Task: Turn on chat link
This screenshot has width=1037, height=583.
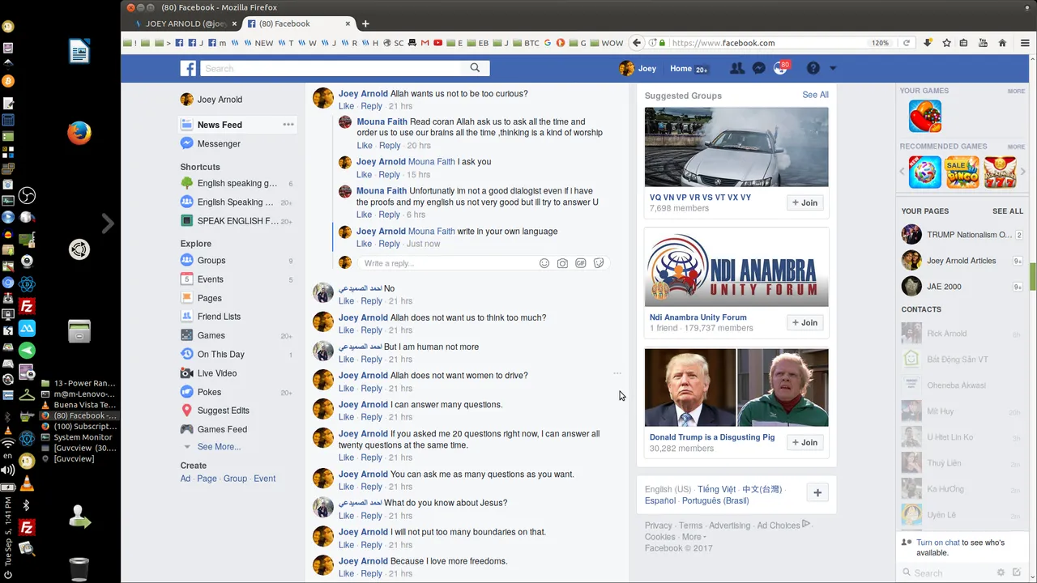Action: (x=938, y=543)
